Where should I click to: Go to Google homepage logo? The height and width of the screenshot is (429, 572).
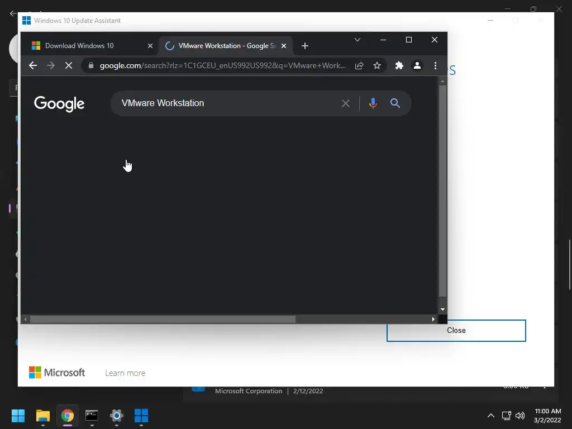pyautogui.click(x=59, y=104)
